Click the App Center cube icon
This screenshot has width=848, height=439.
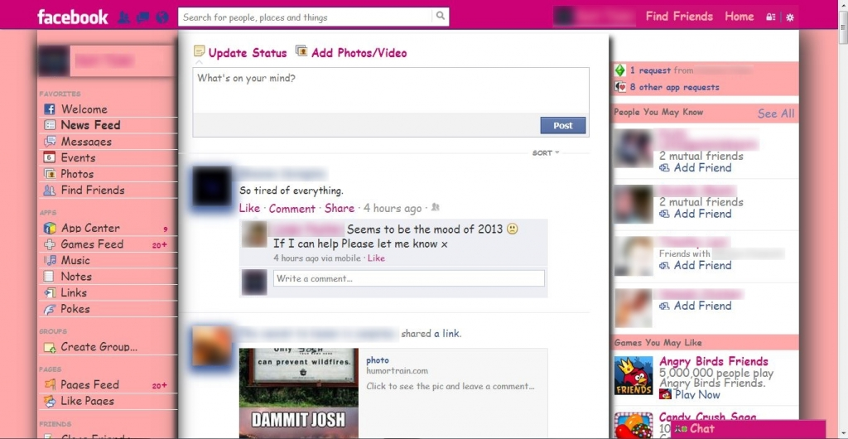(50, 228)
